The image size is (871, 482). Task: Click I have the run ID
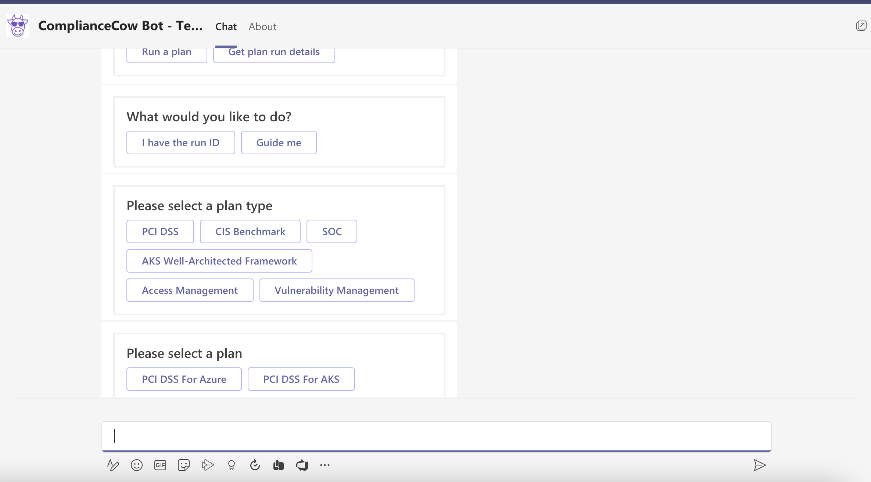pyautogui.click(x=181, y=143)
